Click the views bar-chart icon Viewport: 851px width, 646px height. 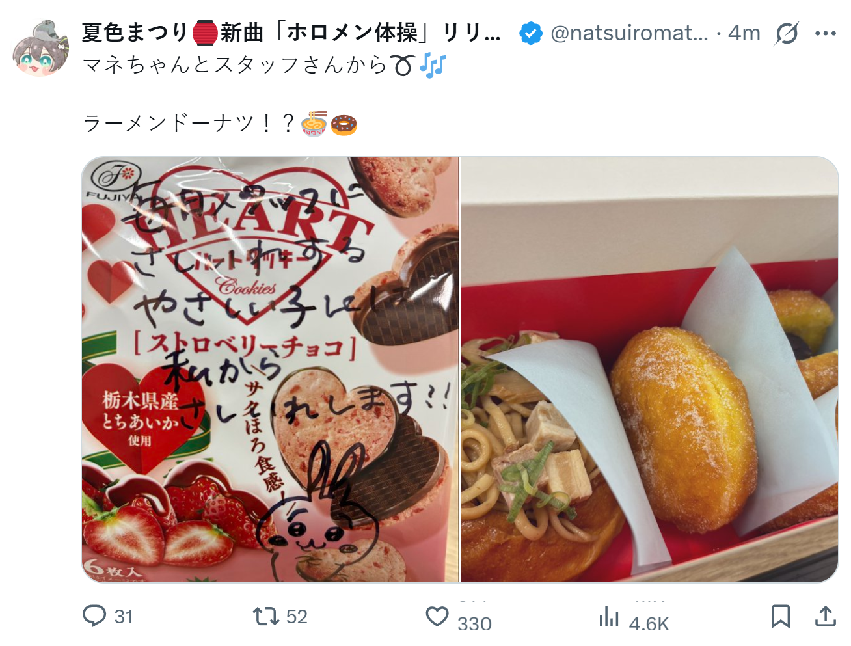[609, 616]
